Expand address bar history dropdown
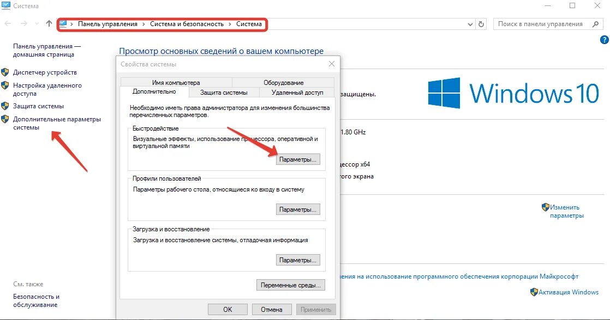 click(470, 24)
